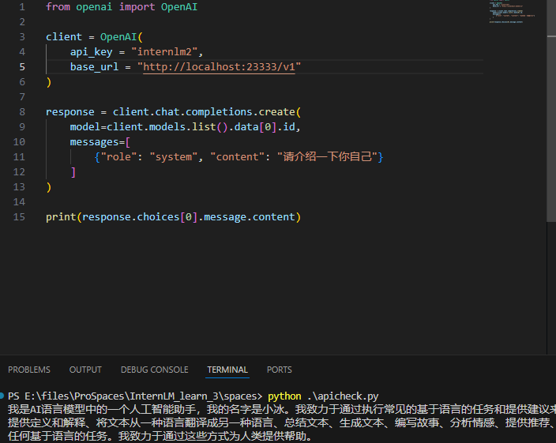This screenshot has height=443, width=556.
Task: Click the "system" role string
Action: click(174, 157)
